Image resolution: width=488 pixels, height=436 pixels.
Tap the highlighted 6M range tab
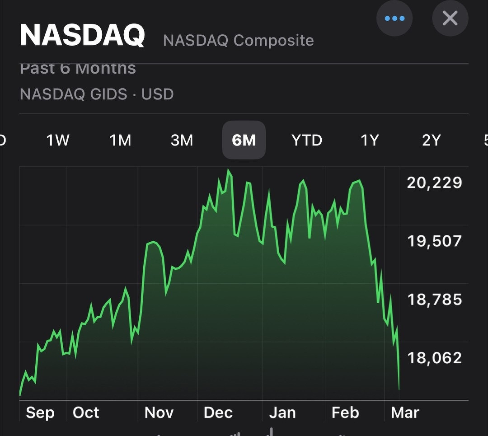click(244, 141)
